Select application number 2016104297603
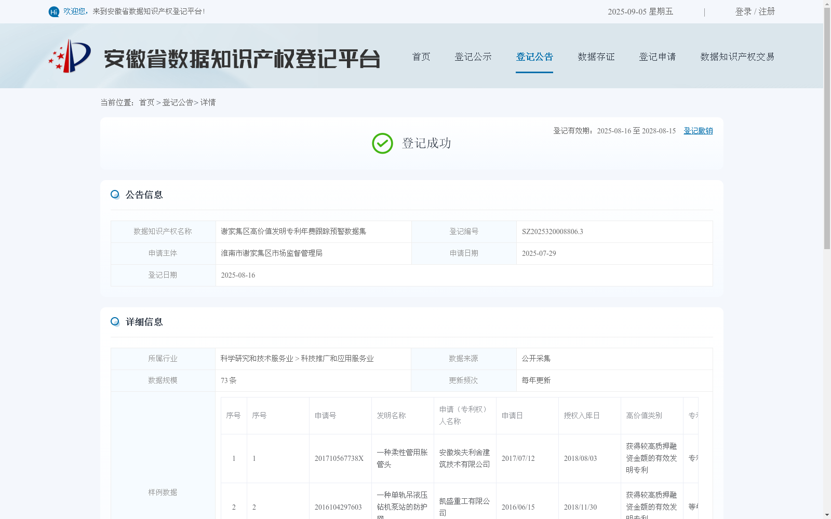This screenshot has width=831, height=519. click(x=338, y=507)
